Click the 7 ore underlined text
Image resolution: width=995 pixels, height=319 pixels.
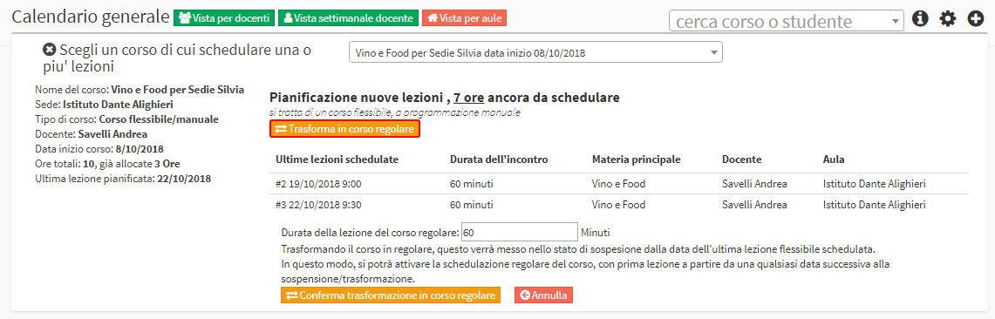coord(469,98)
